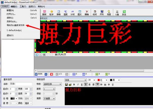Choose 新建(N) menu entry
Viewport: 153px width, 109px height.
20,10
